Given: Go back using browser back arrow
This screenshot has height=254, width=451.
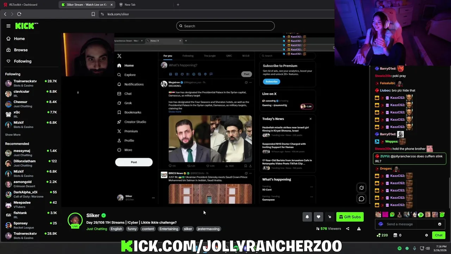Looking at the screenshot, I should 5,14.
